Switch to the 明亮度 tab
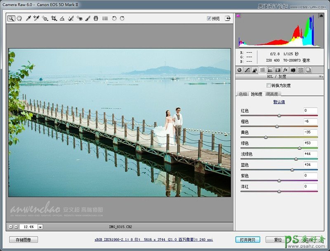Viewport: 330px width, 251px height. pos(272,94)
